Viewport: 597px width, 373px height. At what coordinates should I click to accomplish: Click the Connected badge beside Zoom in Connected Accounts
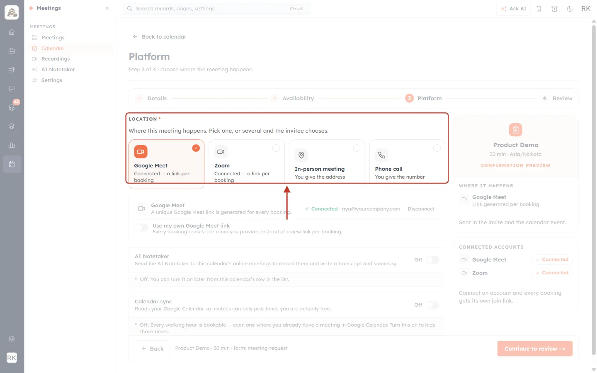click(x=552, y=273)
